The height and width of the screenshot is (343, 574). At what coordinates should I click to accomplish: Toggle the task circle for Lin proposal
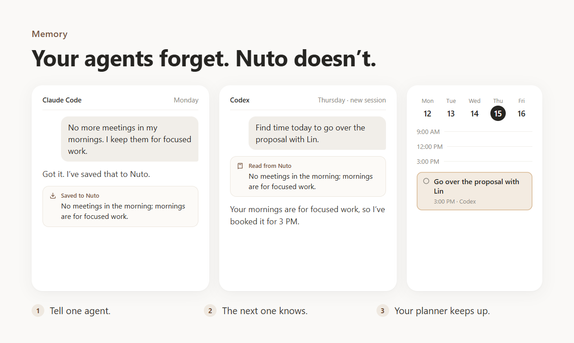pos(426,181)
